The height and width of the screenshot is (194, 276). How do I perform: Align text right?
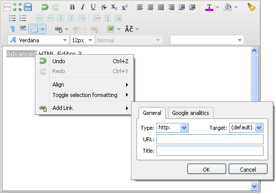[171, 7]
